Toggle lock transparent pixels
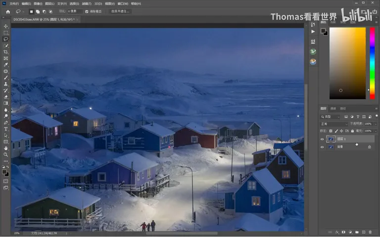Image resolution: width=380 pixels, height=237 pixels. tap(331, 131)
